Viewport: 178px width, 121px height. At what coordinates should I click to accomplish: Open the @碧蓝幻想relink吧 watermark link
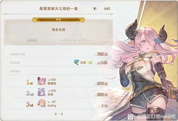coord(156,117)
